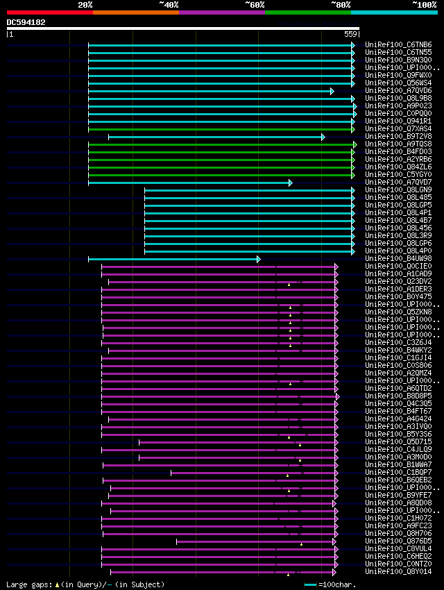444x590 pixels.
Task: Open hit UniRef100_A7QVD6
Action: point(398,90)
